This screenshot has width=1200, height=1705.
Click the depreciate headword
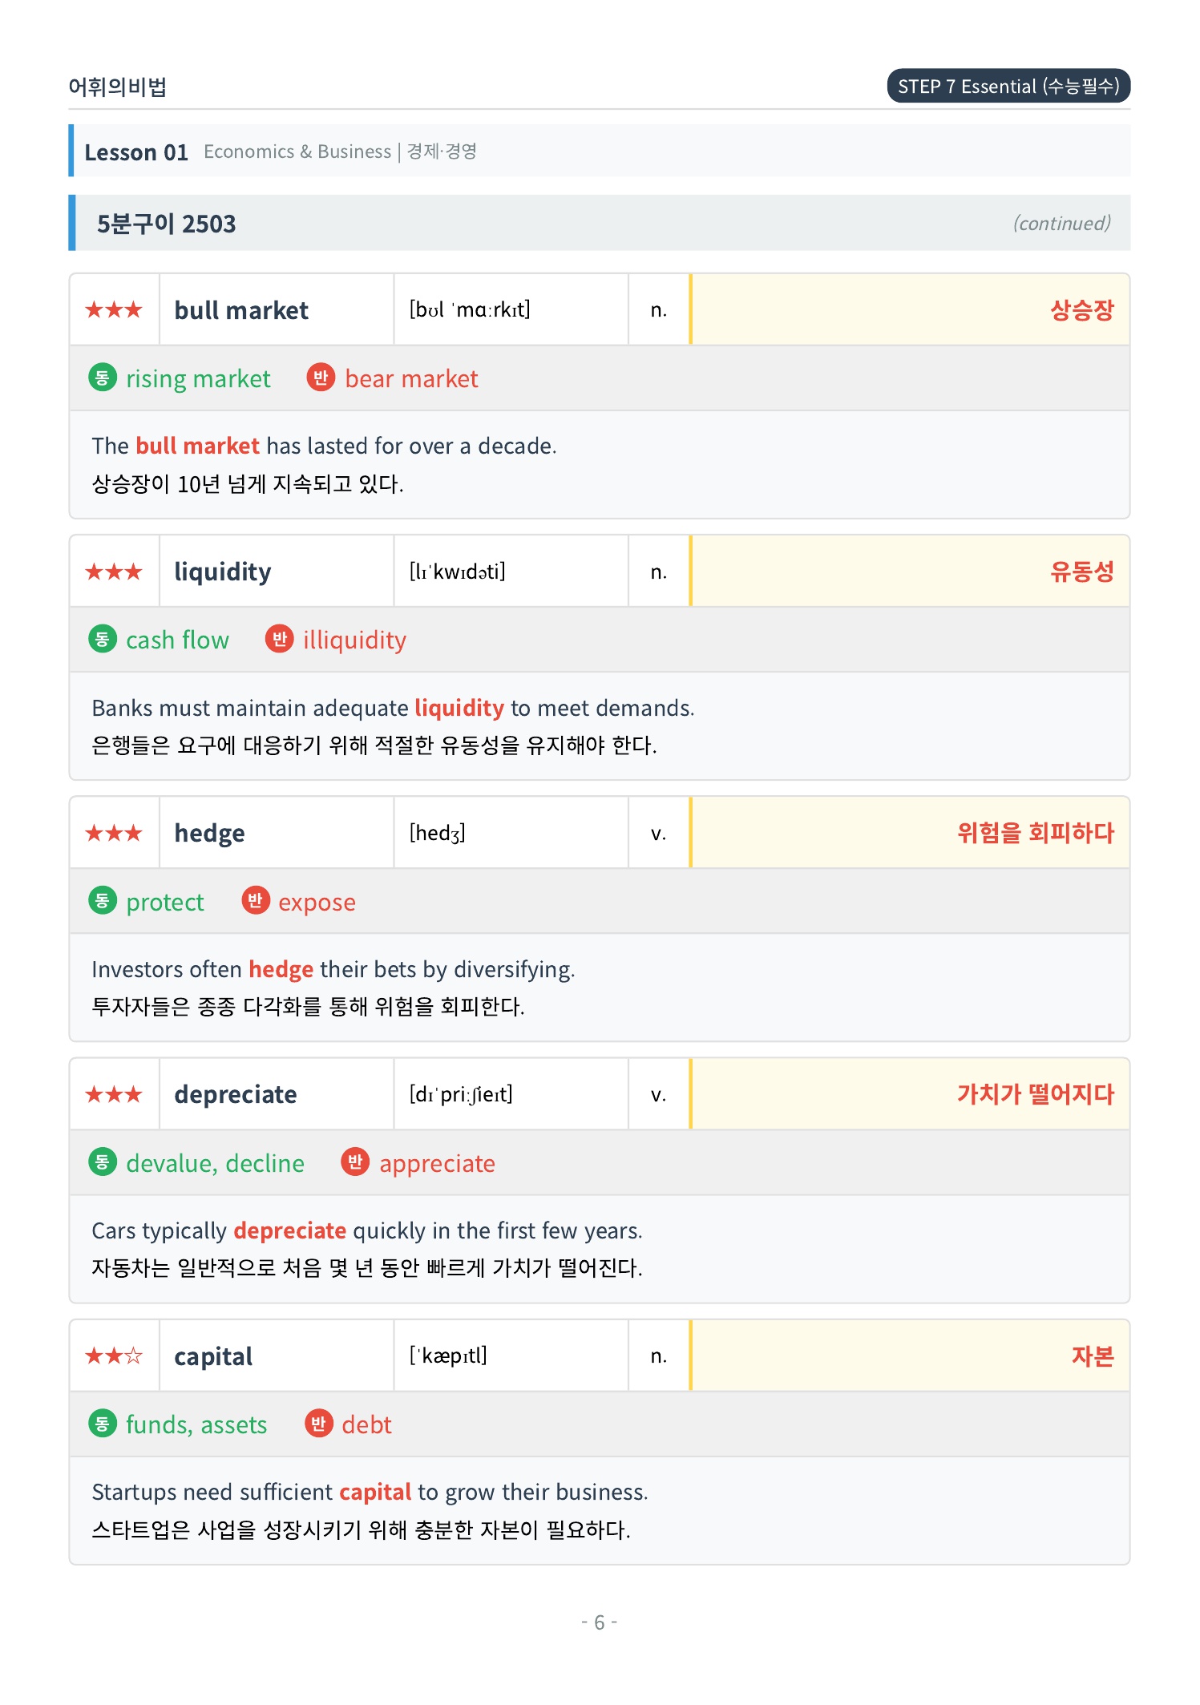click(236, 1094)
